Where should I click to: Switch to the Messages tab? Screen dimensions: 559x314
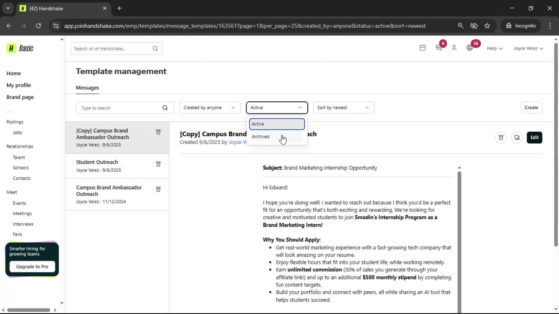tap(87, 88)
